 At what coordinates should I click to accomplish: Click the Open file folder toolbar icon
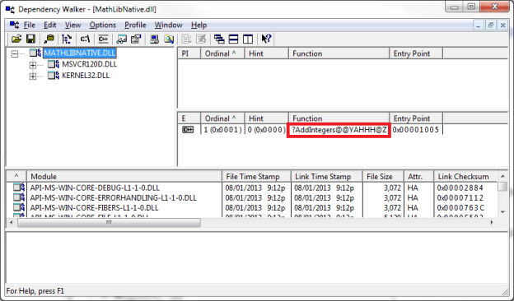[x=16, y=39]
